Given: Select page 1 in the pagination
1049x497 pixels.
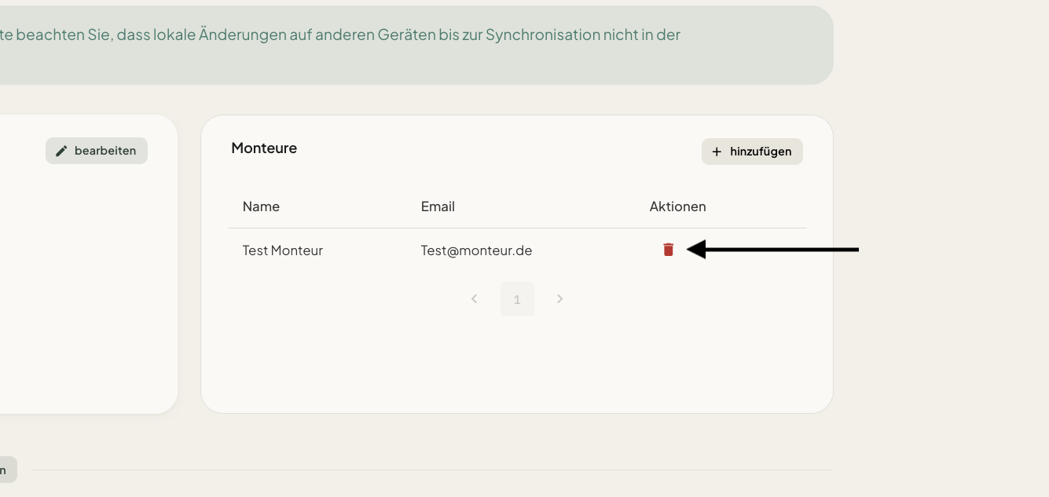Looking at the screenshot, I should point(517,299).
